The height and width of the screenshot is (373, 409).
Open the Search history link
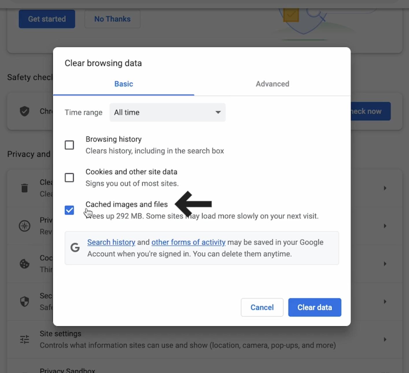(111, 242)
